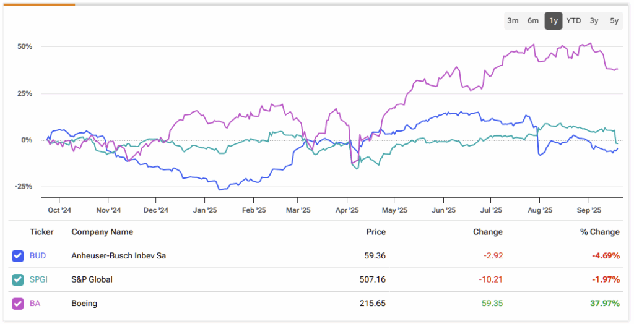This screenshot has width=634, height=324.
Task: Click the 59.35 change value
Action: (x=492, y=304)
